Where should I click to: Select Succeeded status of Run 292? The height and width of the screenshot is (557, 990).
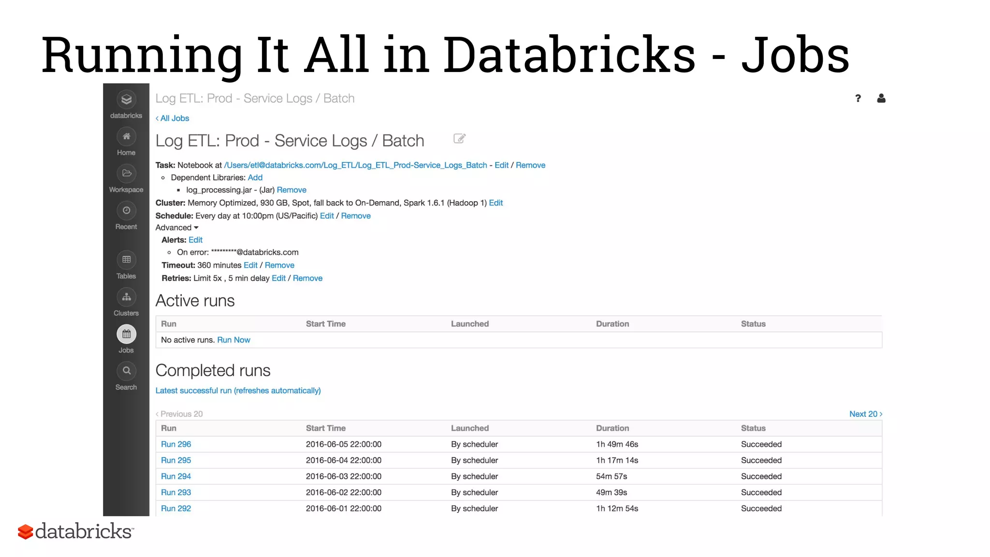[761, 509]
